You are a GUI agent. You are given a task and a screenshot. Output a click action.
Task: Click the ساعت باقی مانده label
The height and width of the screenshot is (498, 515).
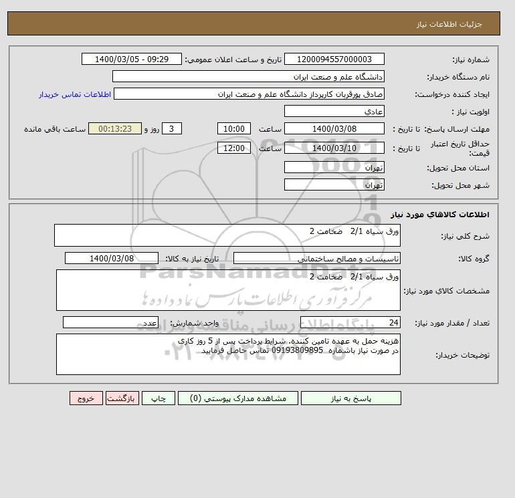coord(55,129)
